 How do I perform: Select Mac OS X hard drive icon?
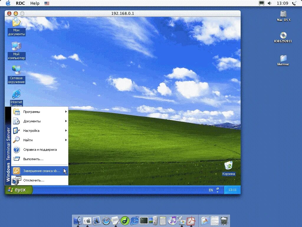click(x=283, y=16)
